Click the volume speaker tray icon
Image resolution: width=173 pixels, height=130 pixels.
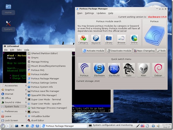coord(159,126)
